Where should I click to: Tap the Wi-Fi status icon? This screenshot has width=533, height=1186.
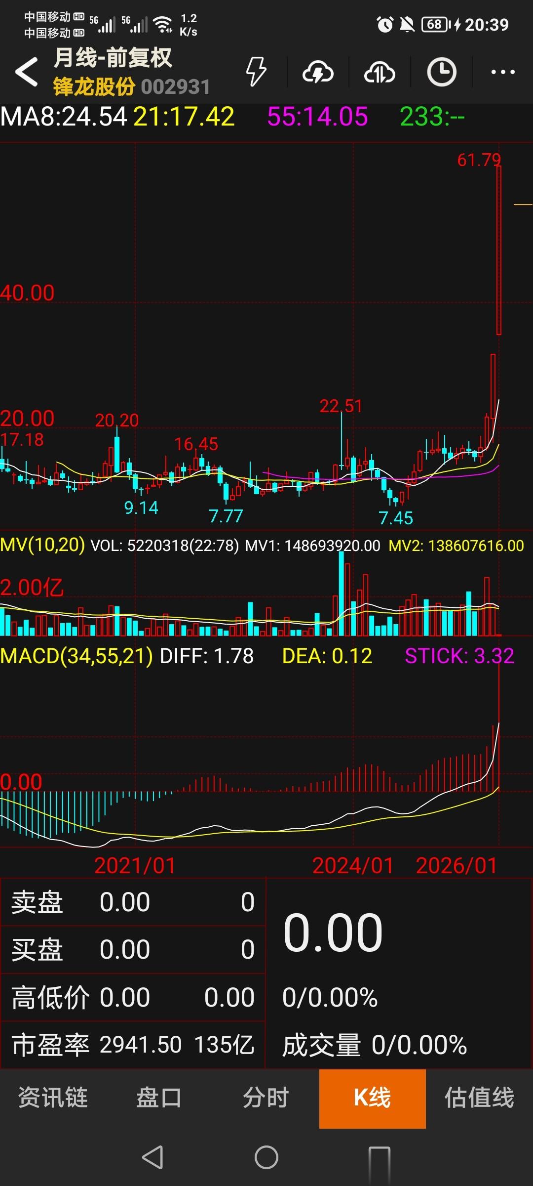[x=163, y=24]
